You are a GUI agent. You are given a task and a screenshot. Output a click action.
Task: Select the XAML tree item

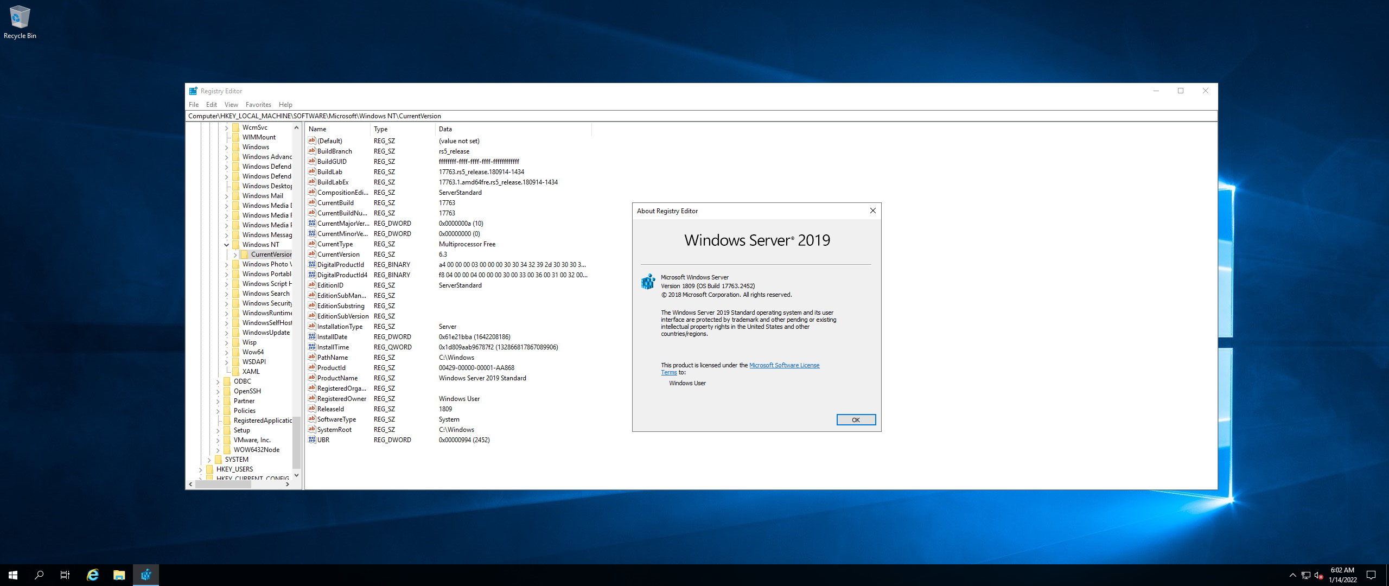[x=251, y=371]
